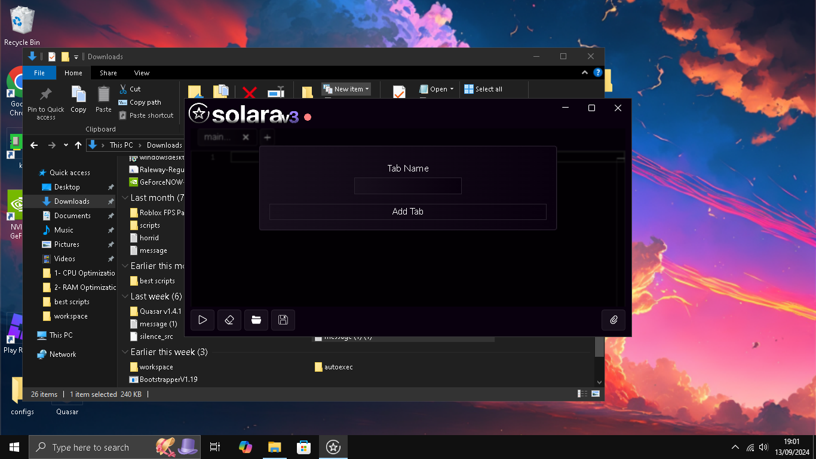
Task: Open a script file via Solara's folder icon
Action: (x=256, y=320)
